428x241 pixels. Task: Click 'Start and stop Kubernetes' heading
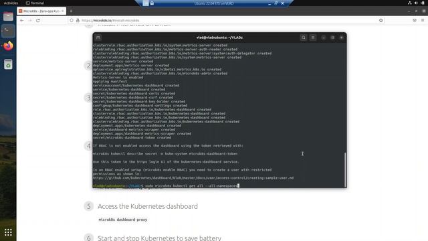pyautogui.click(x=159, y=238)
